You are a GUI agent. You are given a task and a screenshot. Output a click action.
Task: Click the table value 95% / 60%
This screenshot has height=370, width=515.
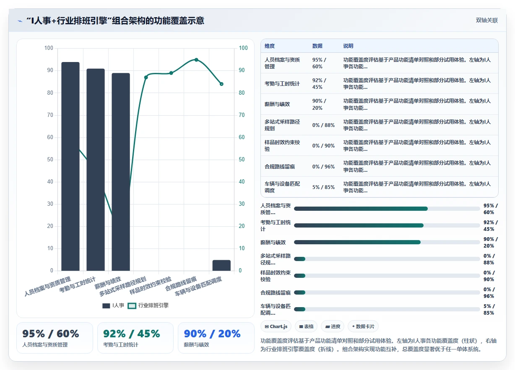[x=319, y=63]
